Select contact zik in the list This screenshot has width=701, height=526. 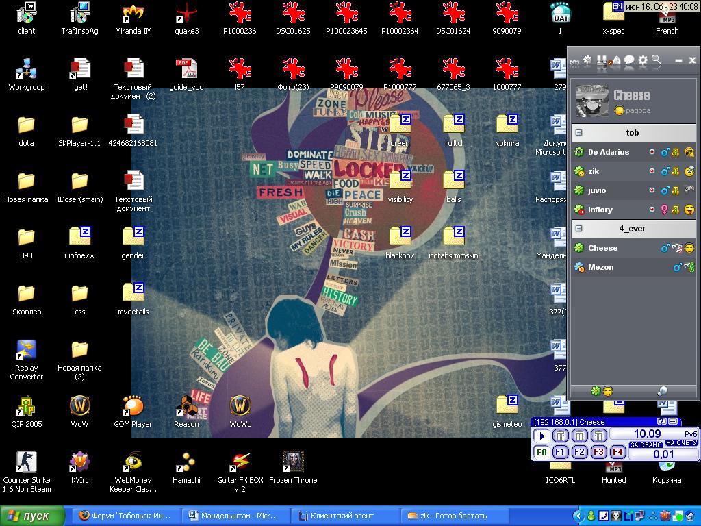pyautogui.click(x=634, y=171)
